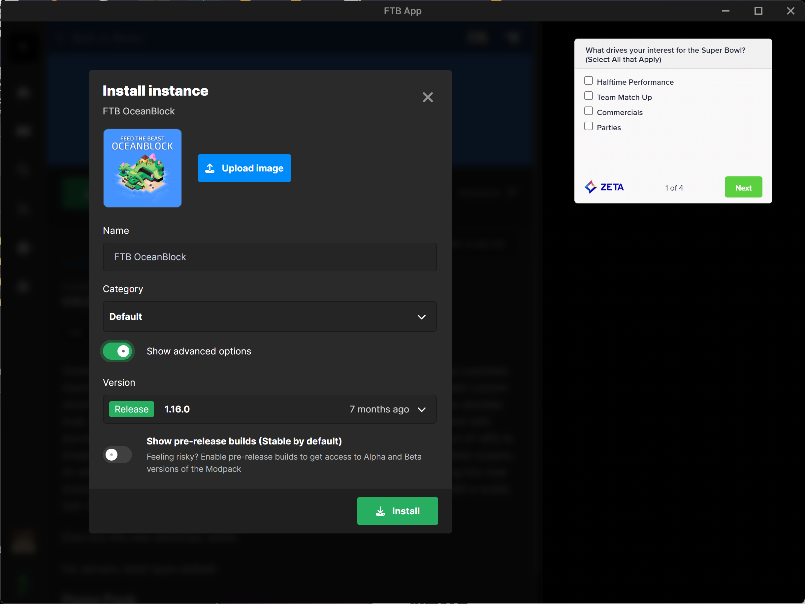Click the Category chevron arrow
The width and height of the screenshot is (805, 604).
coord(421,317)
